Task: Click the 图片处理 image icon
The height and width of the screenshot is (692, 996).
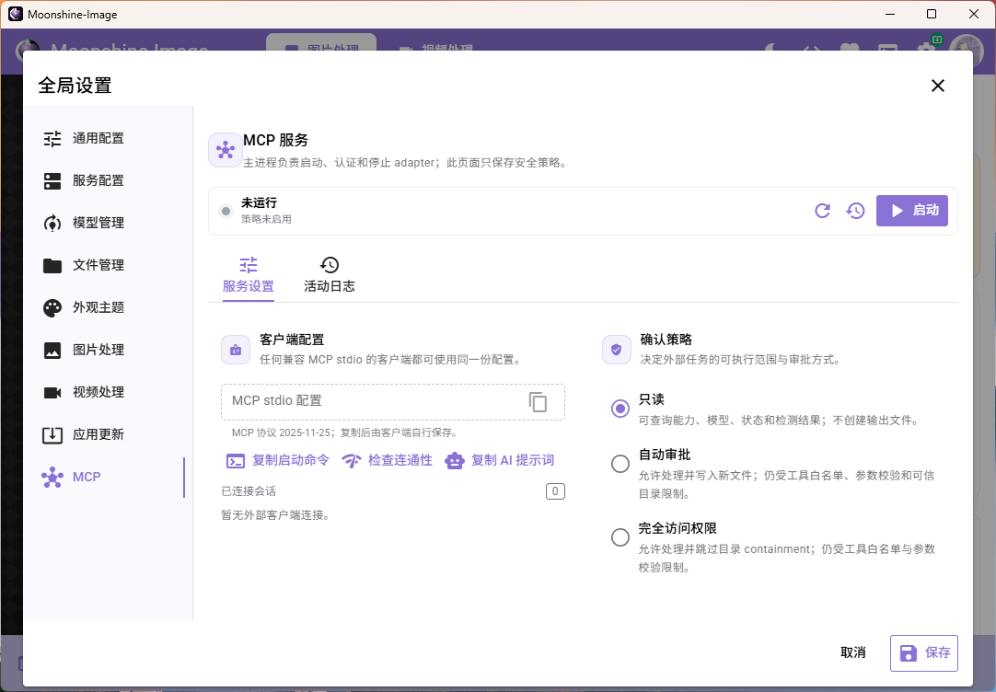Action: [52, 350]
